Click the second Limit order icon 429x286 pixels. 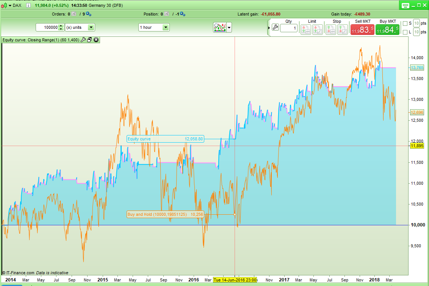tap(317, 29)
